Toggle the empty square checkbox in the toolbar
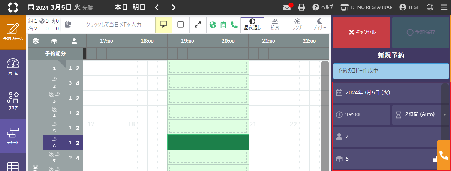Image resolution: width=451 pixels, height=171 pixels. click(x=180, y=25)
